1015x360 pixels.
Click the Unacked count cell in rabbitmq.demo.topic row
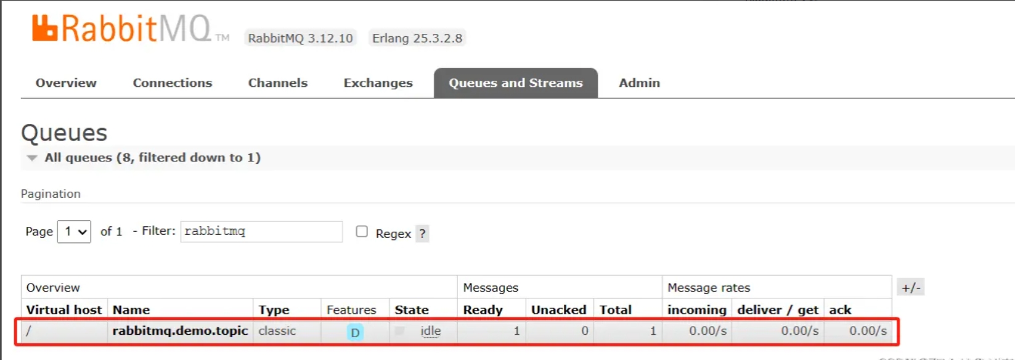(560, 331)
